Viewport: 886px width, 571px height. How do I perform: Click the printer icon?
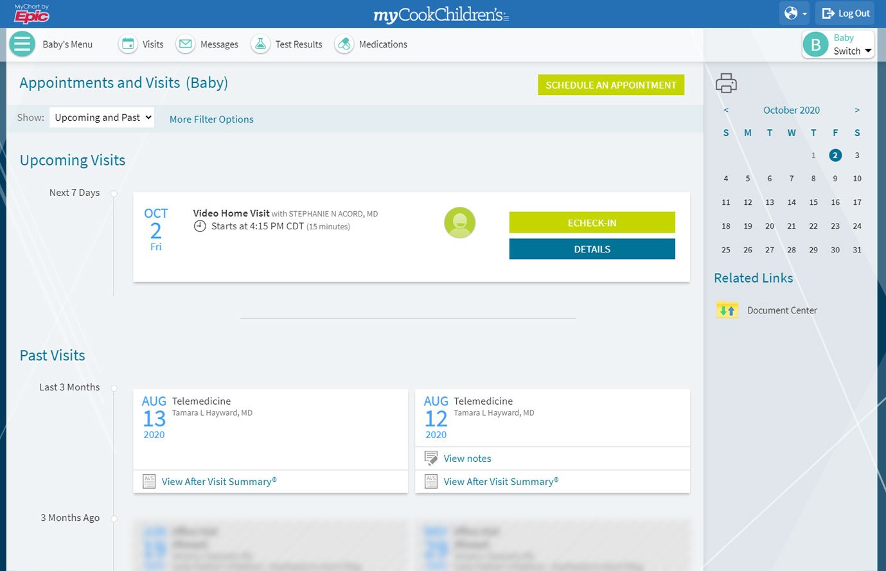point(726,83)
